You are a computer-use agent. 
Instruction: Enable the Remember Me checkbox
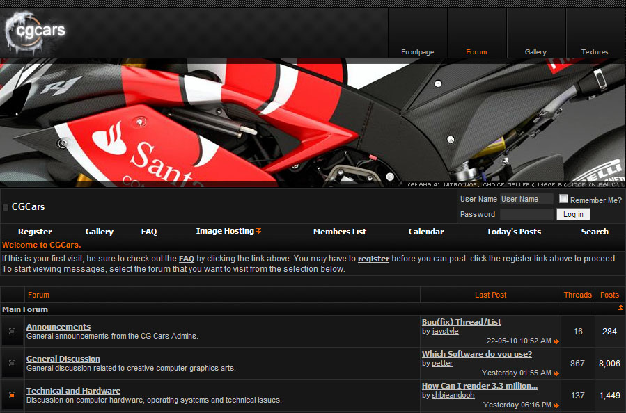563,199
